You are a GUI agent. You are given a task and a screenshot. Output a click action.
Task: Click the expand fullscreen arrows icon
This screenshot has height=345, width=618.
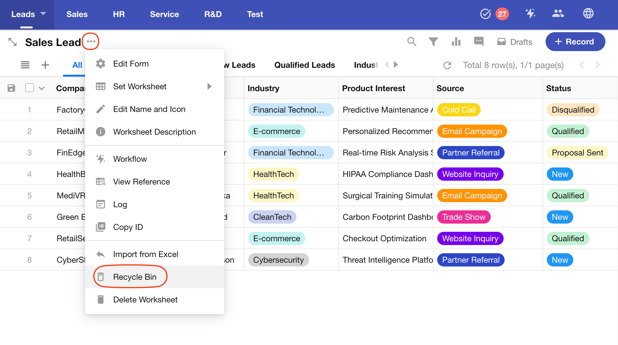(13, 42)
